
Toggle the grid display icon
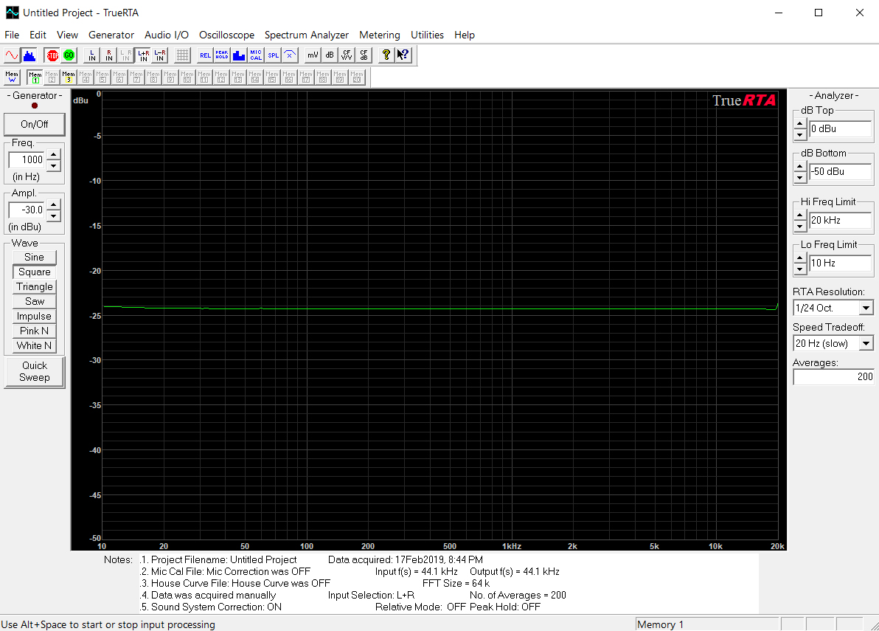point(182,55)
